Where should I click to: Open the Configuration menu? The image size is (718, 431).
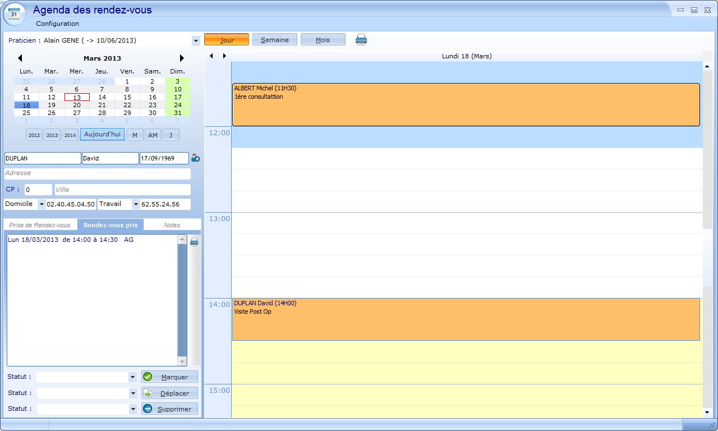[57, 24]
